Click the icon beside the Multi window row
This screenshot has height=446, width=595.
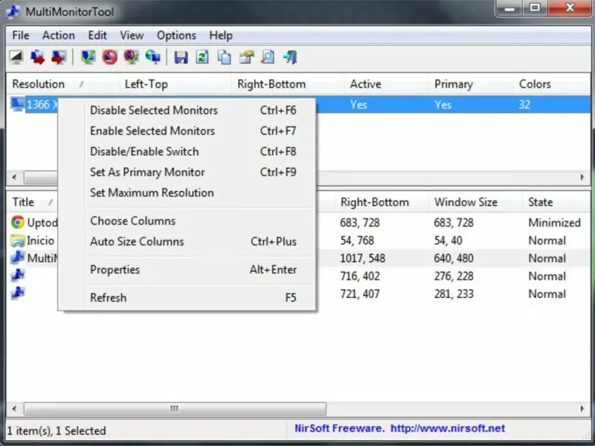[x=17, y=258]
